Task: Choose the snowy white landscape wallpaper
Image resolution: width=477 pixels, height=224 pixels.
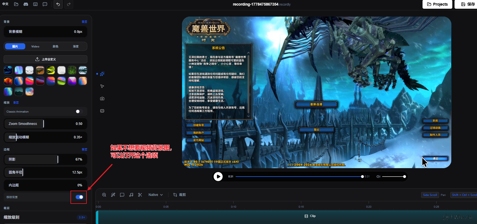Action: (x=29, y=70)
